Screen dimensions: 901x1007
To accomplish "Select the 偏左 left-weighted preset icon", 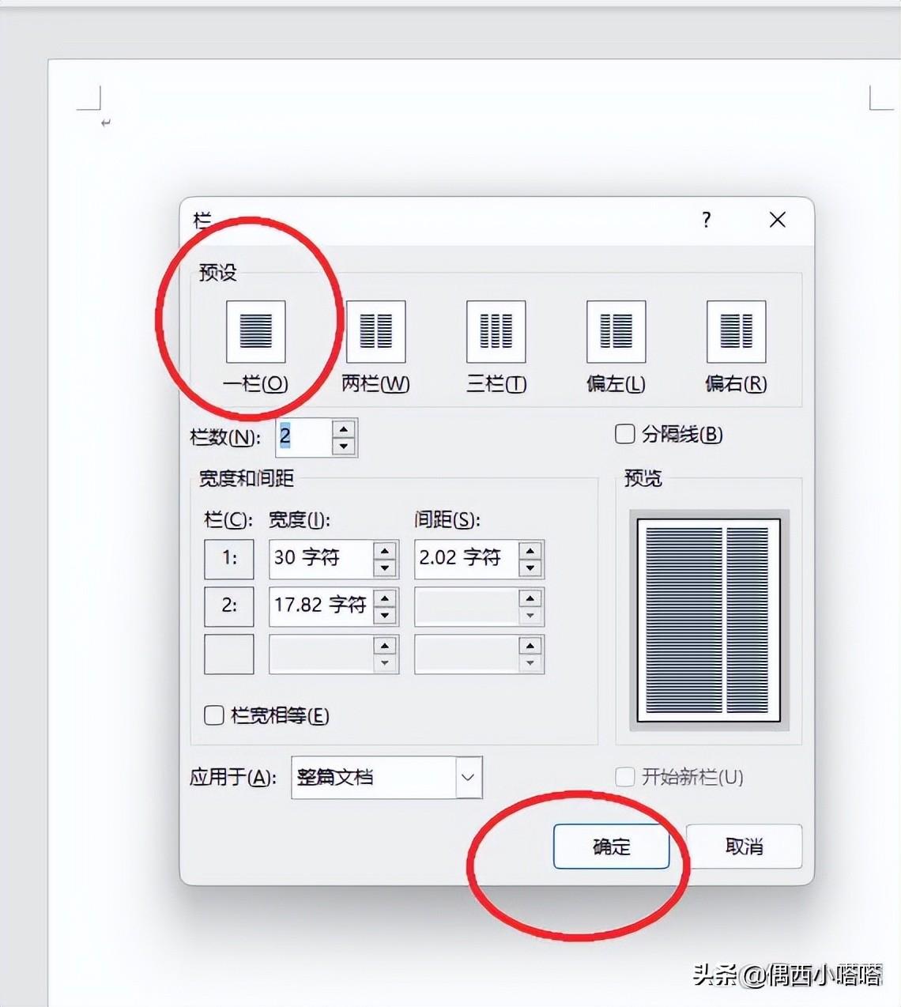I will click(616, 331).
